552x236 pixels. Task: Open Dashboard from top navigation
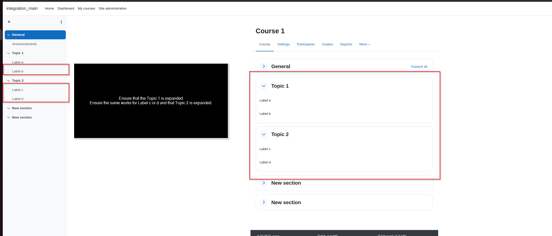click(66, 9)
